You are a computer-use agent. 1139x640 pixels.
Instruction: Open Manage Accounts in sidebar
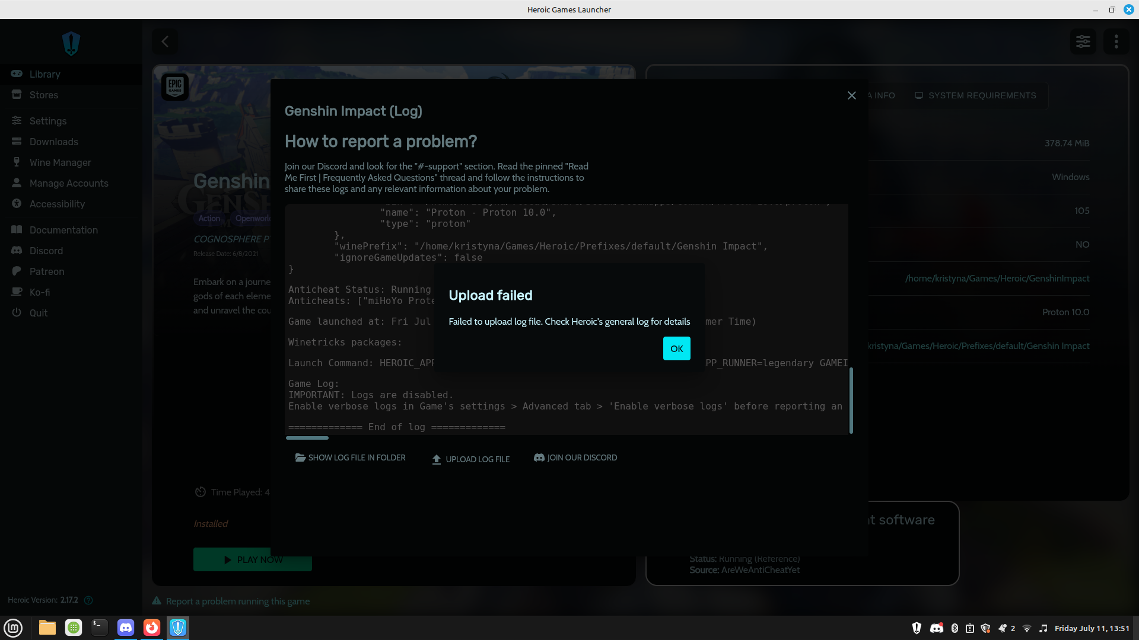tap(71, 183)
